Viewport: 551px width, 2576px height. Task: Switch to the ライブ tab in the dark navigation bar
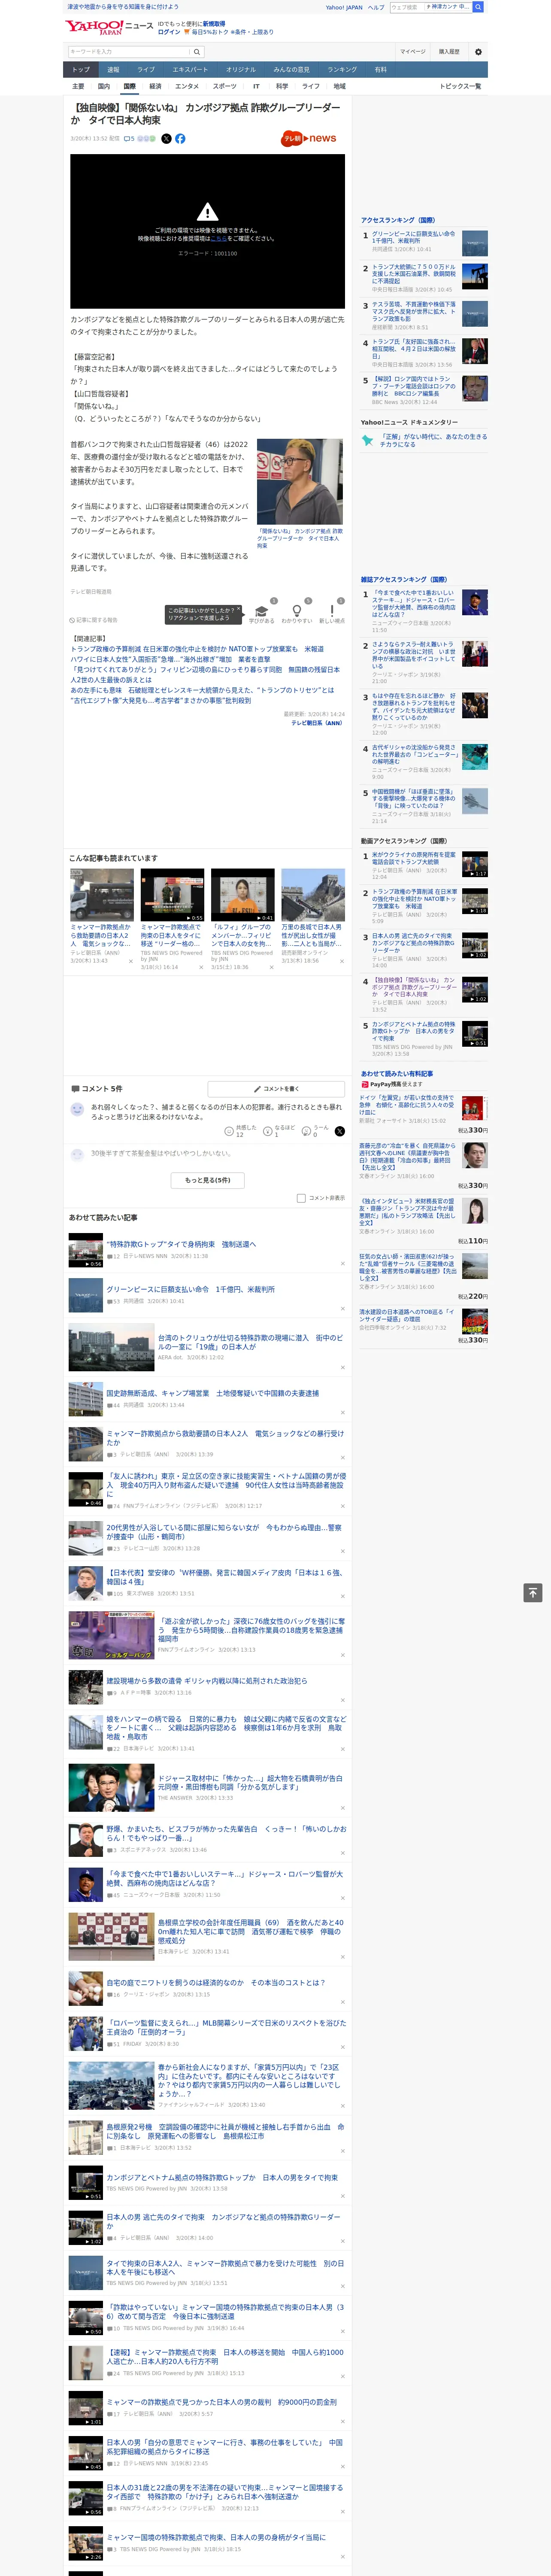point(146,70)
